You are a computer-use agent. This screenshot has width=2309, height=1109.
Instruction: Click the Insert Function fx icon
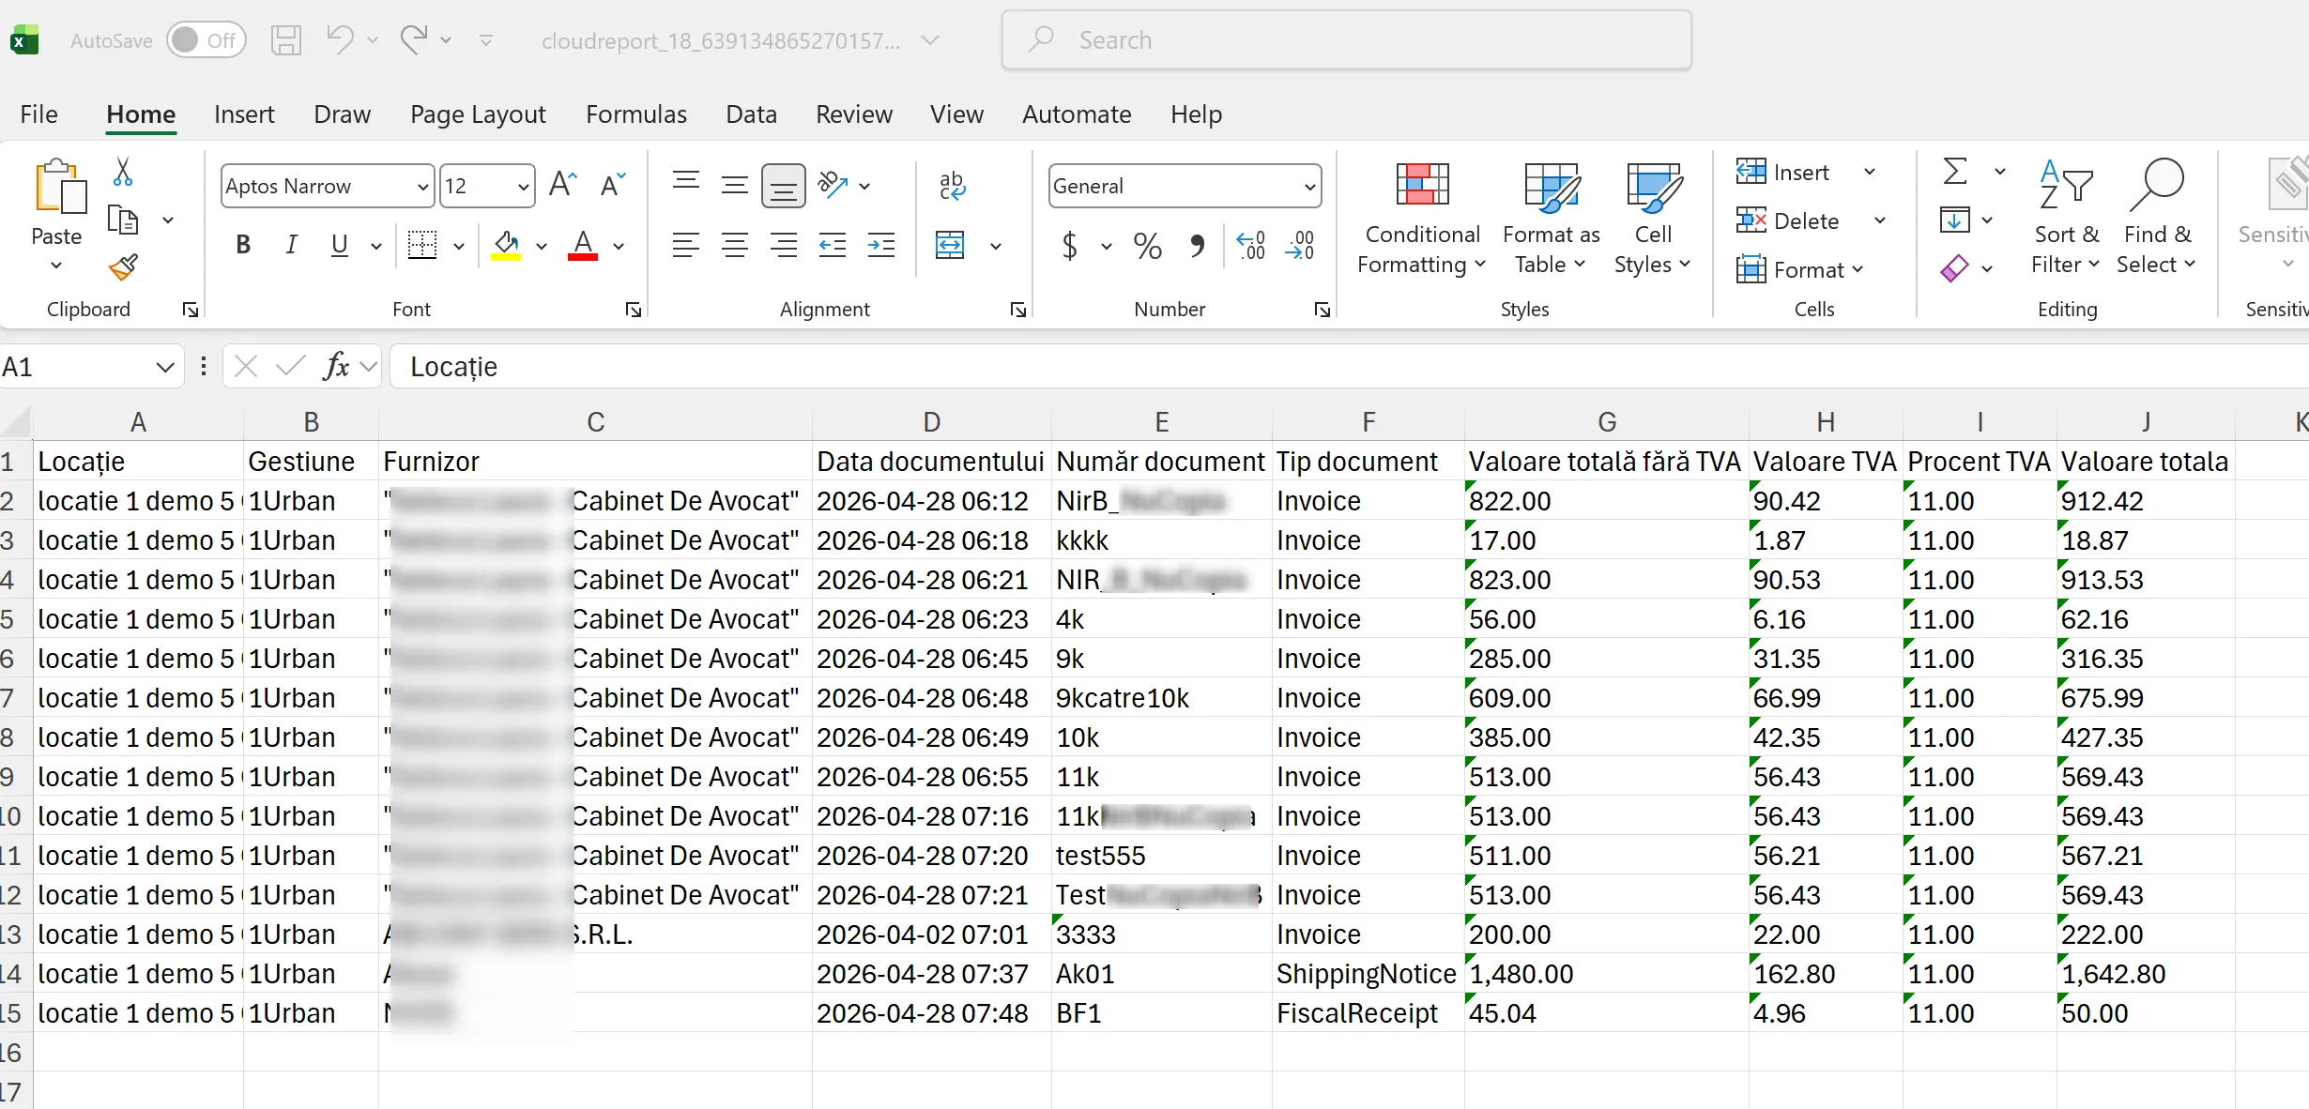click(336, 366)
